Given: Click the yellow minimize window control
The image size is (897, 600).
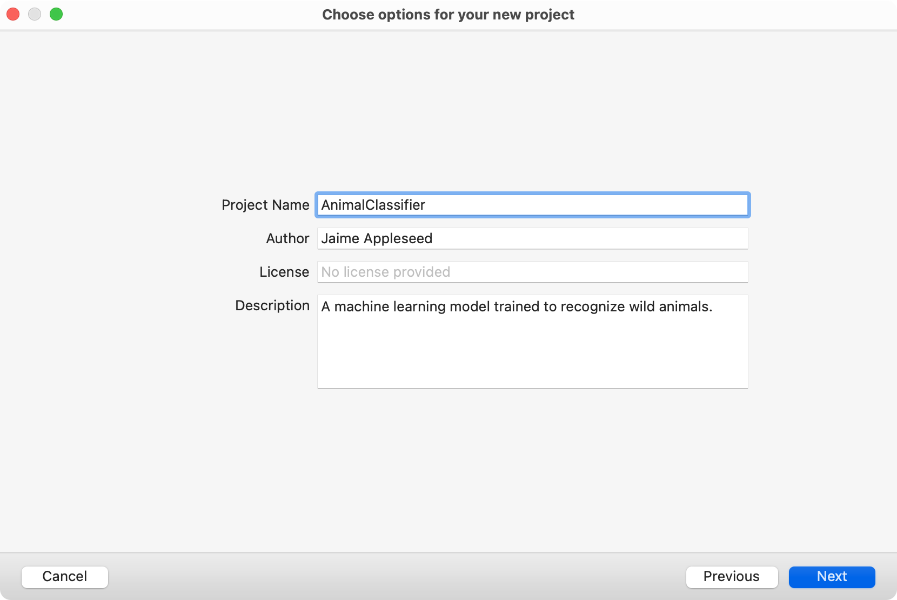Looking at the screenshot, I should coord(34,14).
